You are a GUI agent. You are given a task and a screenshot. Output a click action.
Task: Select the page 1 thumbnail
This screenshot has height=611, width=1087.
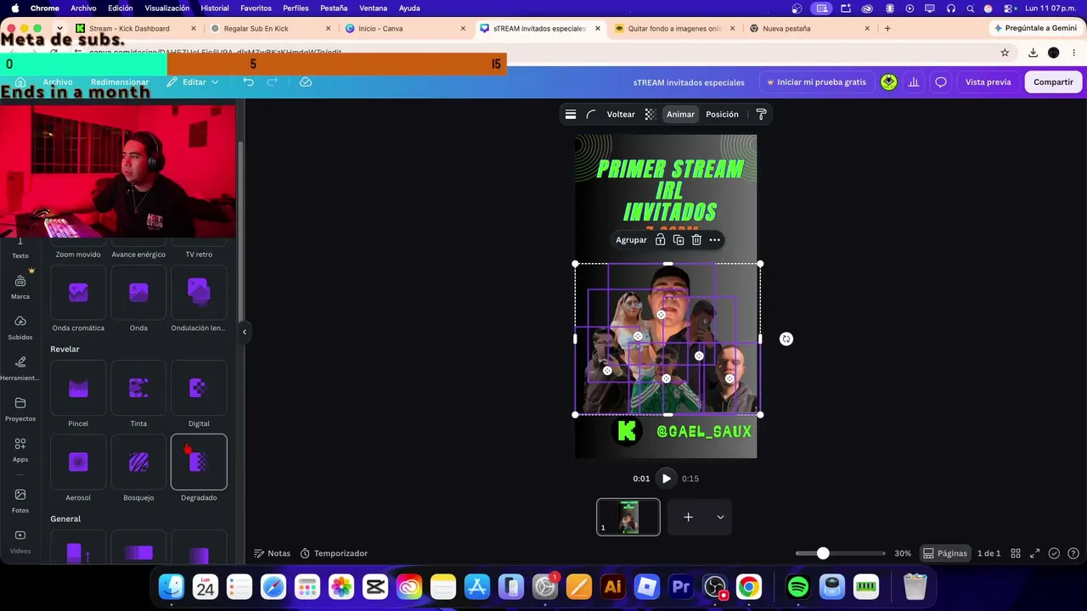click(x=628, y=517)
